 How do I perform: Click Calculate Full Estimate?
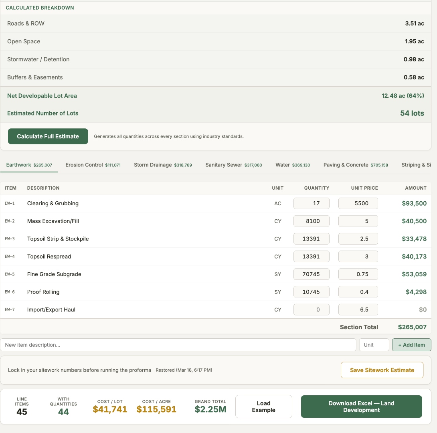tap(48, 136)
